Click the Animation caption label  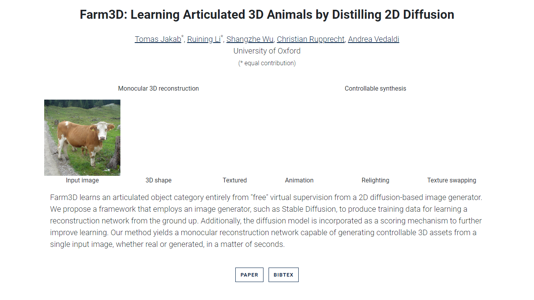point(299,180)
